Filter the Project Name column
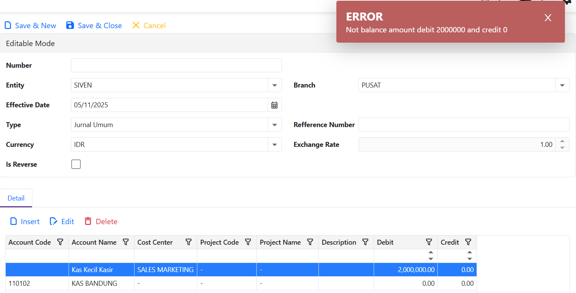576x293 pixels. point(310,242)
